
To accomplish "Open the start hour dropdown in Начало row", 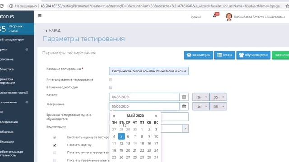I will click(201, 97).
